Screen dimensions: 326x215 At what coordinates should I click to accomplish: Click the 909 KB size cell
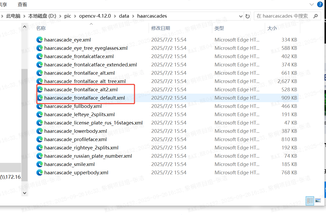[x=289, y=98]
